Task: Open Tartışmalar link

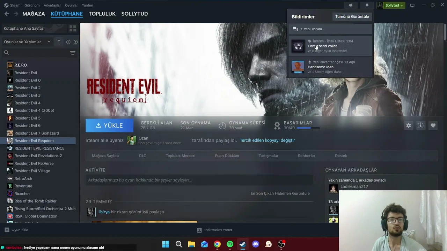Action: 269,156
